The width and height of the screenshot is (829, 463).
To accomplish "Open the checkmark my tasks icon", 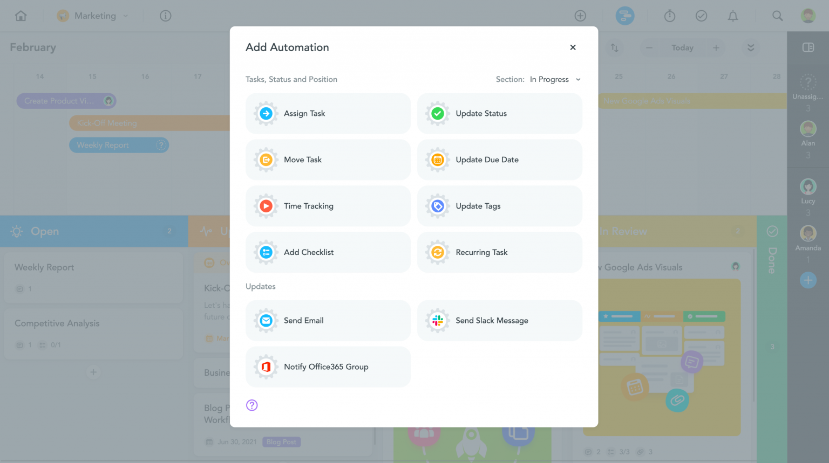I will (701, 16).
